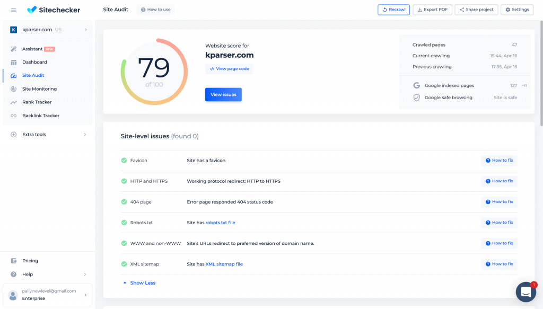
Task: Click How to fix for 404 page
Action: point(499,202)
